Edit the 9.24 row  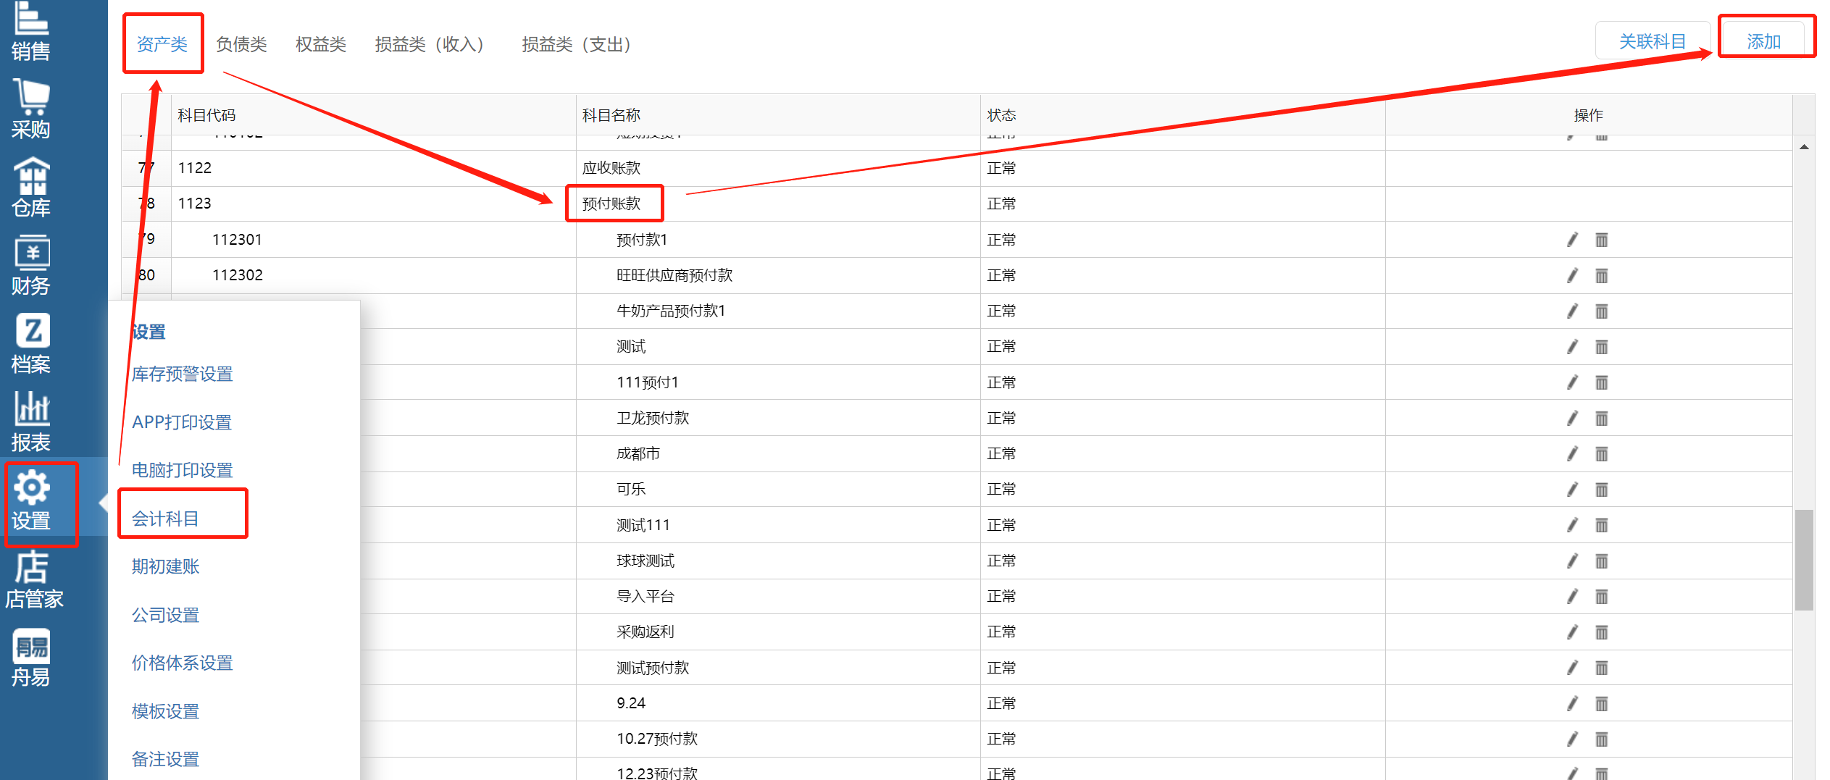(1572, 703)
